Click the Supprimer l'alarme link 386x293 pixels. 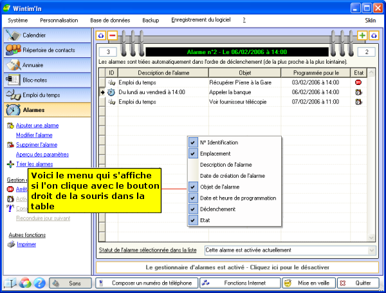(37, 145)
